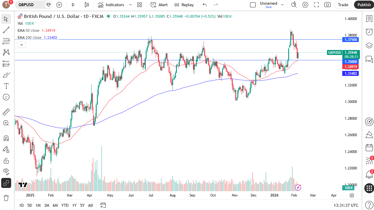
Task: Open the right sidebar mountain chart icon
Action: click(369, 135)
